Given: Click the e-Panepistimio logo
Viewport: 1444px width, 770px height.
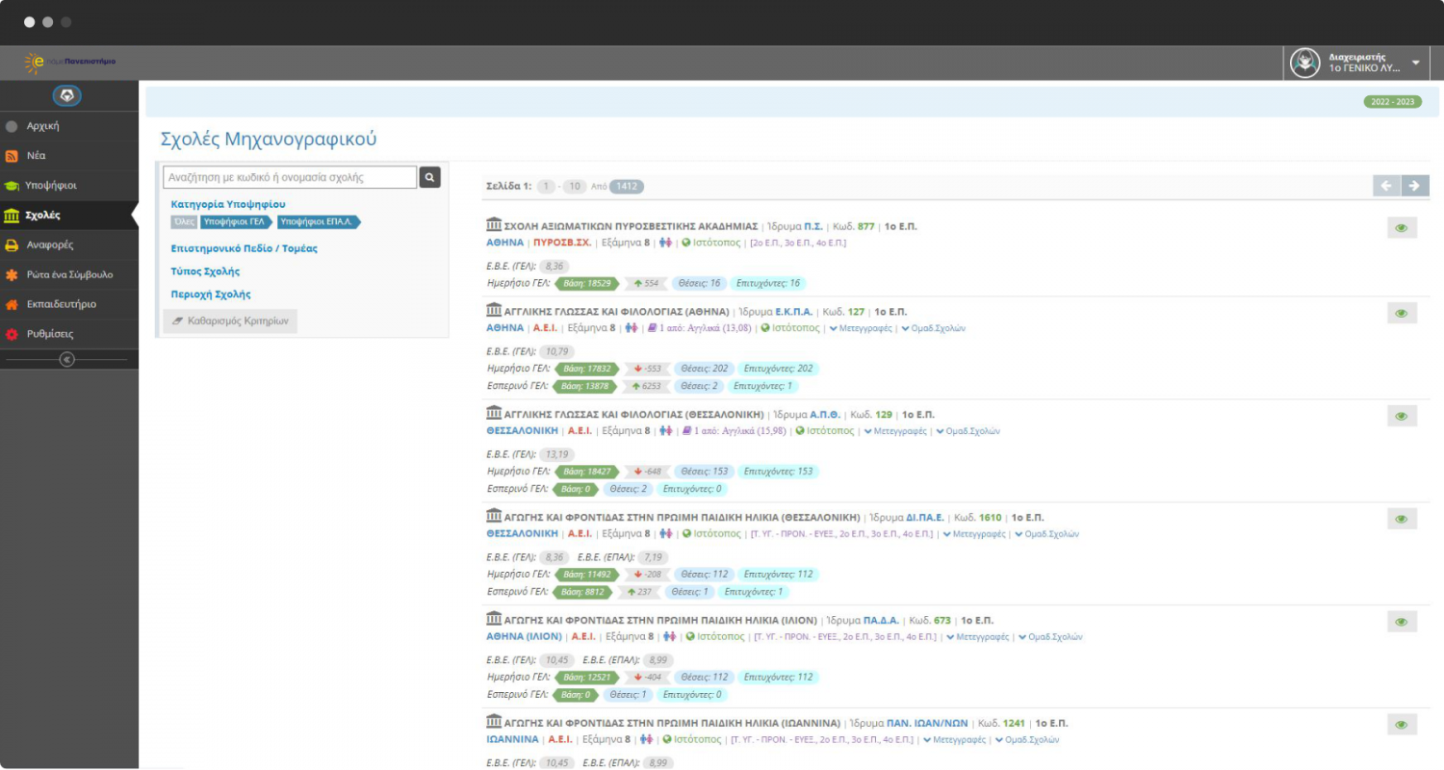Looking at the screenshot, I should pos(69,63).
